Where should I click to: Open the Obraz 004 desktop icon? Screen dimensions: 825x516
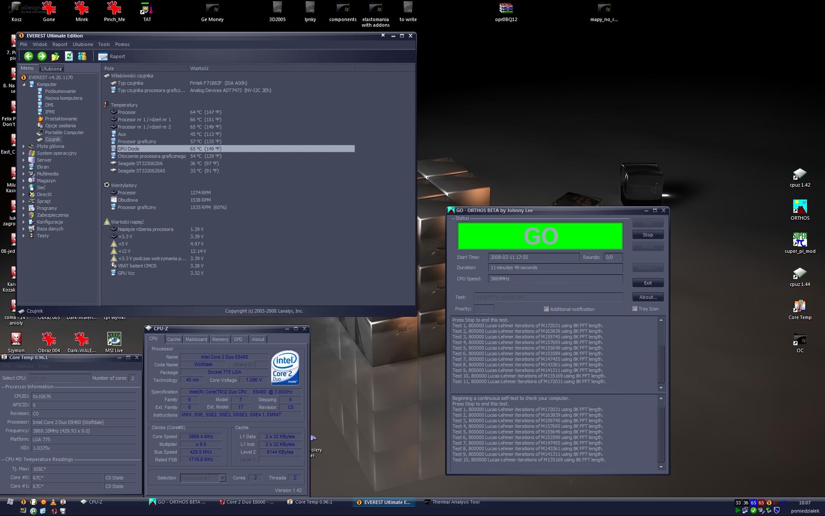click(49, 342)
